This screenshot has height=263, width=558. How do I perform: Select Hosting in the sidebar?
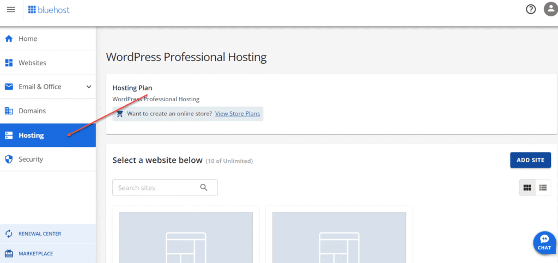(x=32, y=135)
